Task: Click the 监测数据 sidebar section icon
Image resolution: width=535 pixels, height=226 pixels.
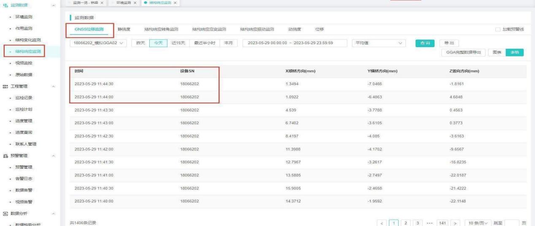Action: 4,5
